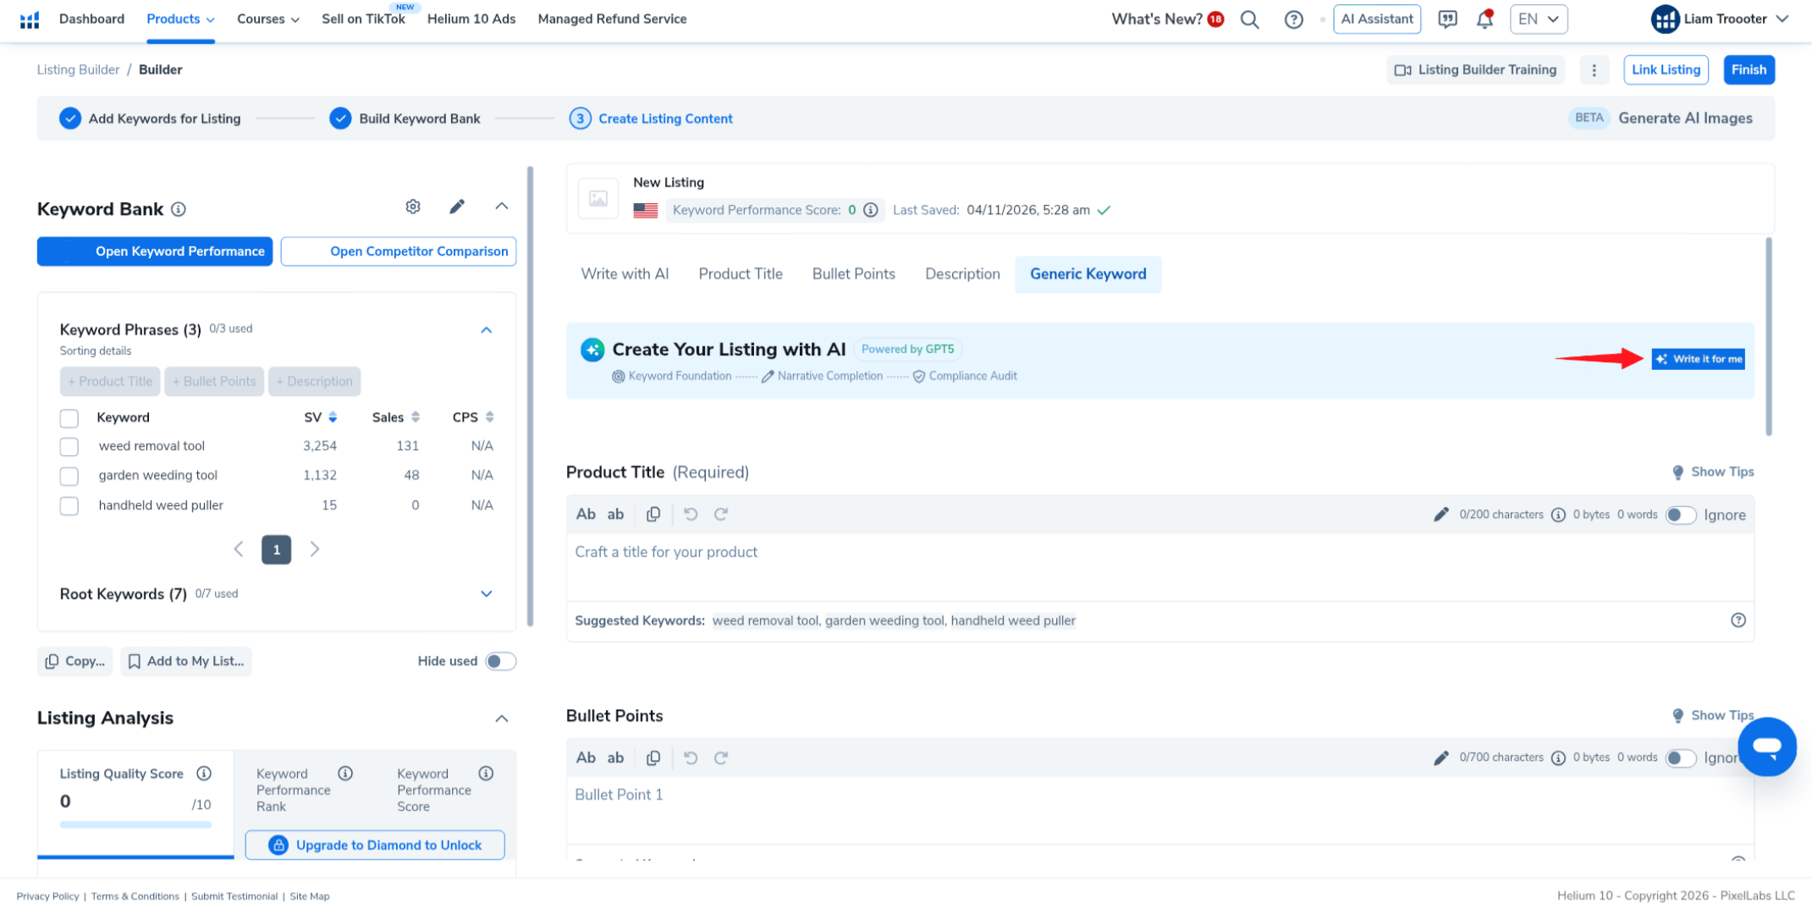Image resolution: width=1812 pixels, height=914 pixels.
Task: Toggle Ignore for the Product Title section
Action: pyautogui.click(x=1682, y=515)
